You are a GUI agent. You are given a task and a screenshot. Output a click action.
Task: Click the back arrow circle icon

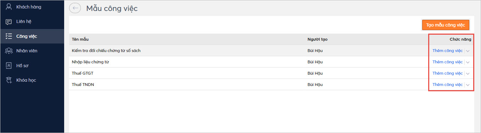pyautogui.click(x=75, y=8)
